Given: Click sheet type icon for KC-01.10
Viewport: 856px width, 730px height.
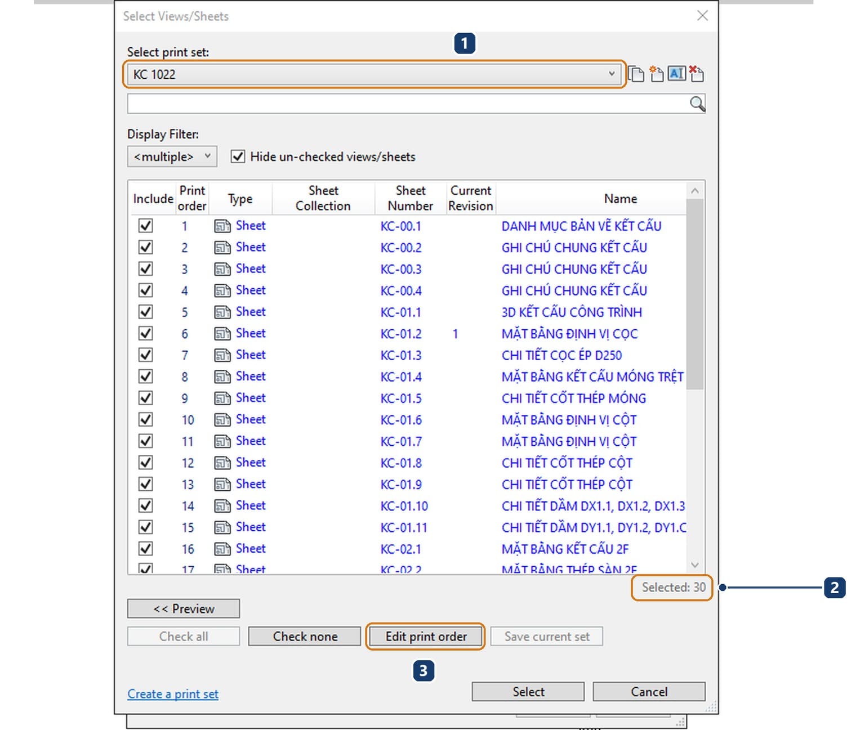Looking at the screenshot, I should (222, 506).
